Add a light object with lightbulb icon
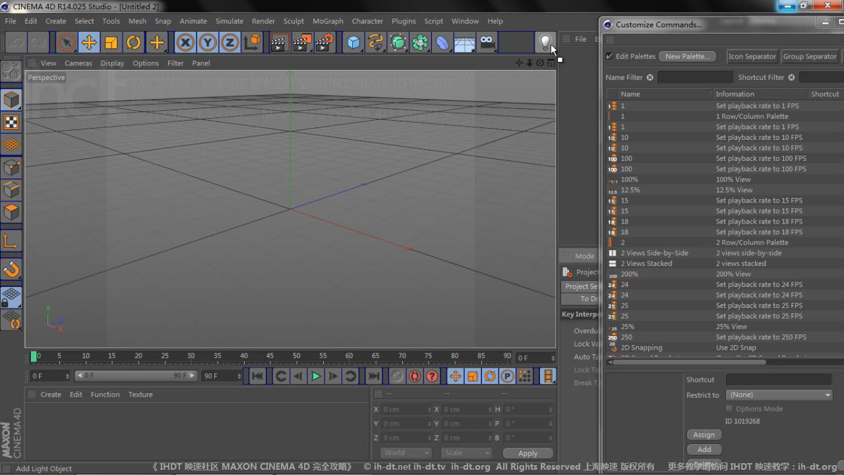 point(545,43)
